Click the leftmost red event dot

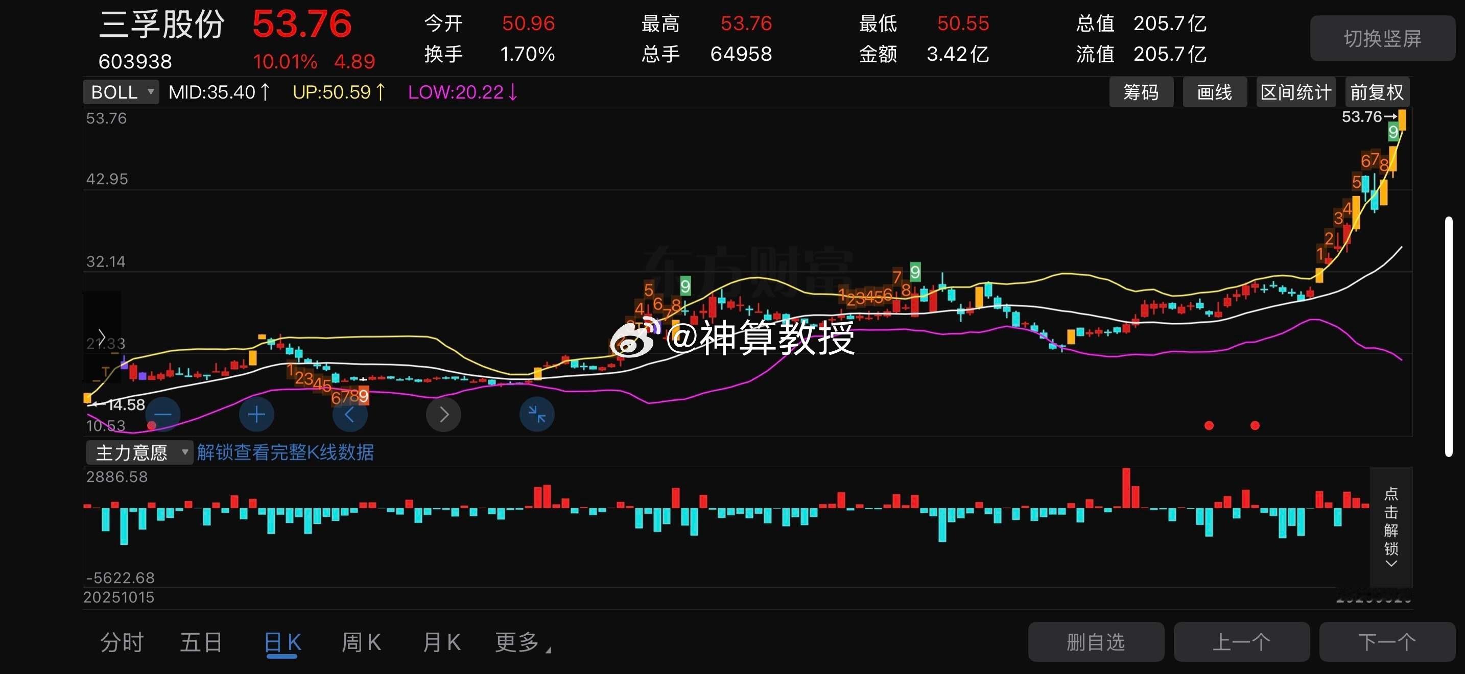pos(151,426)
